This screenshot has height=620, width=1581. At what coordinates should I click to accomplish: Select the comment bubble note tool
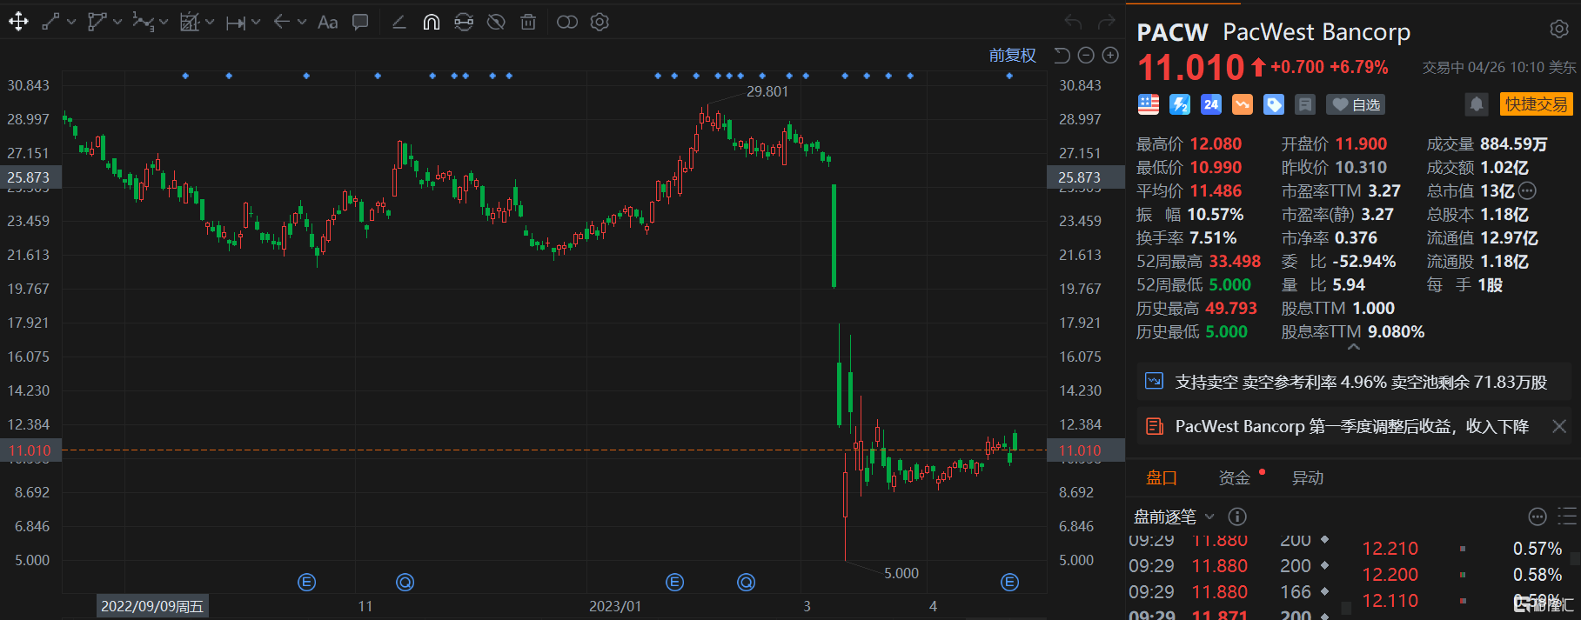pos(360,22)
